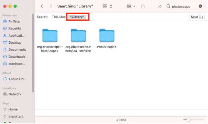Clear the search text with x button

(200, 6)
